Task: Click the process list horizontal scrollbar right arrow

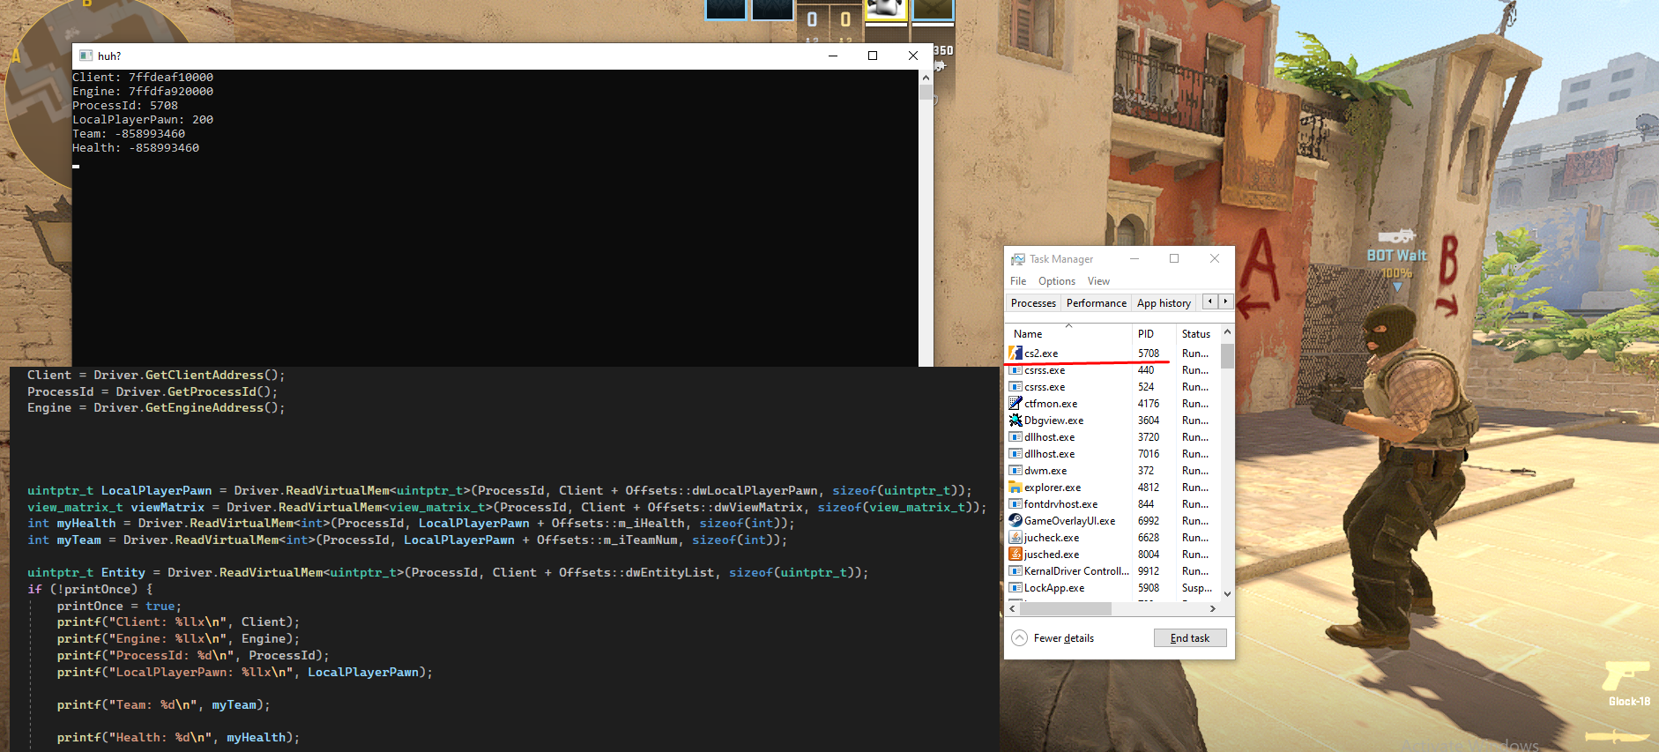Action: coord(1213,608)
